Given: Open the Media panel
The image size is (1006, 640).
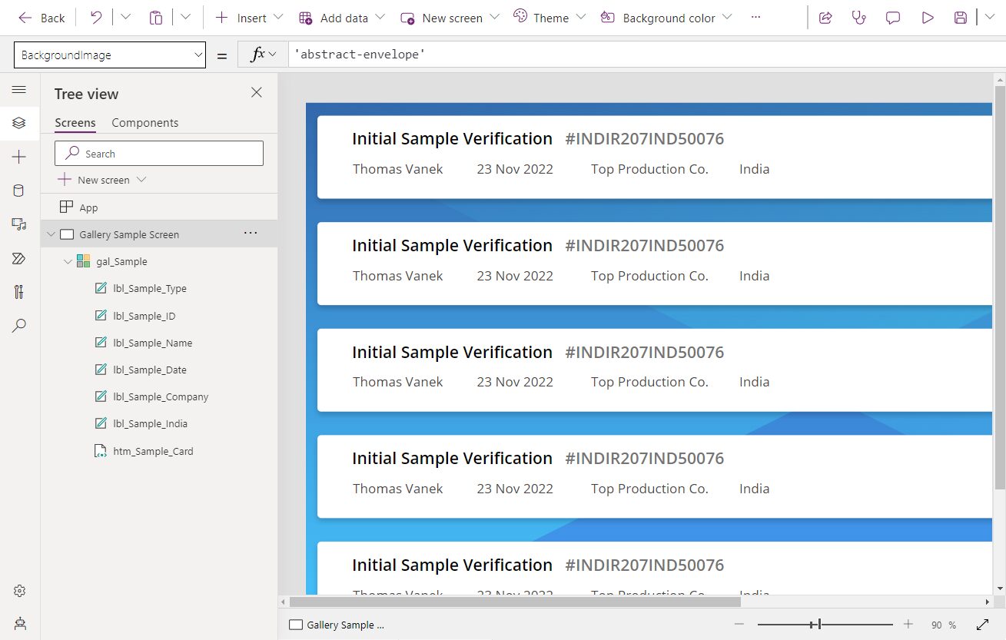Looking at the screenshot, I should [19, 224].
